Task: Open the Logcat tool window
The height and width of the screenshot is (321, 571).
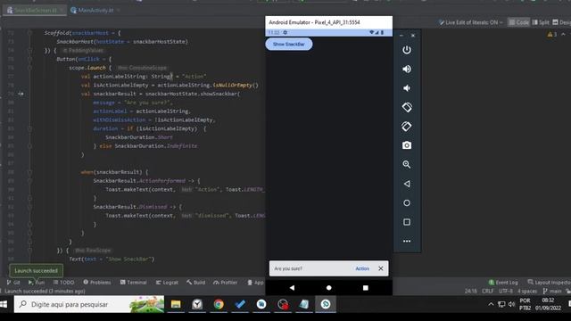Action: coord(167,283)
